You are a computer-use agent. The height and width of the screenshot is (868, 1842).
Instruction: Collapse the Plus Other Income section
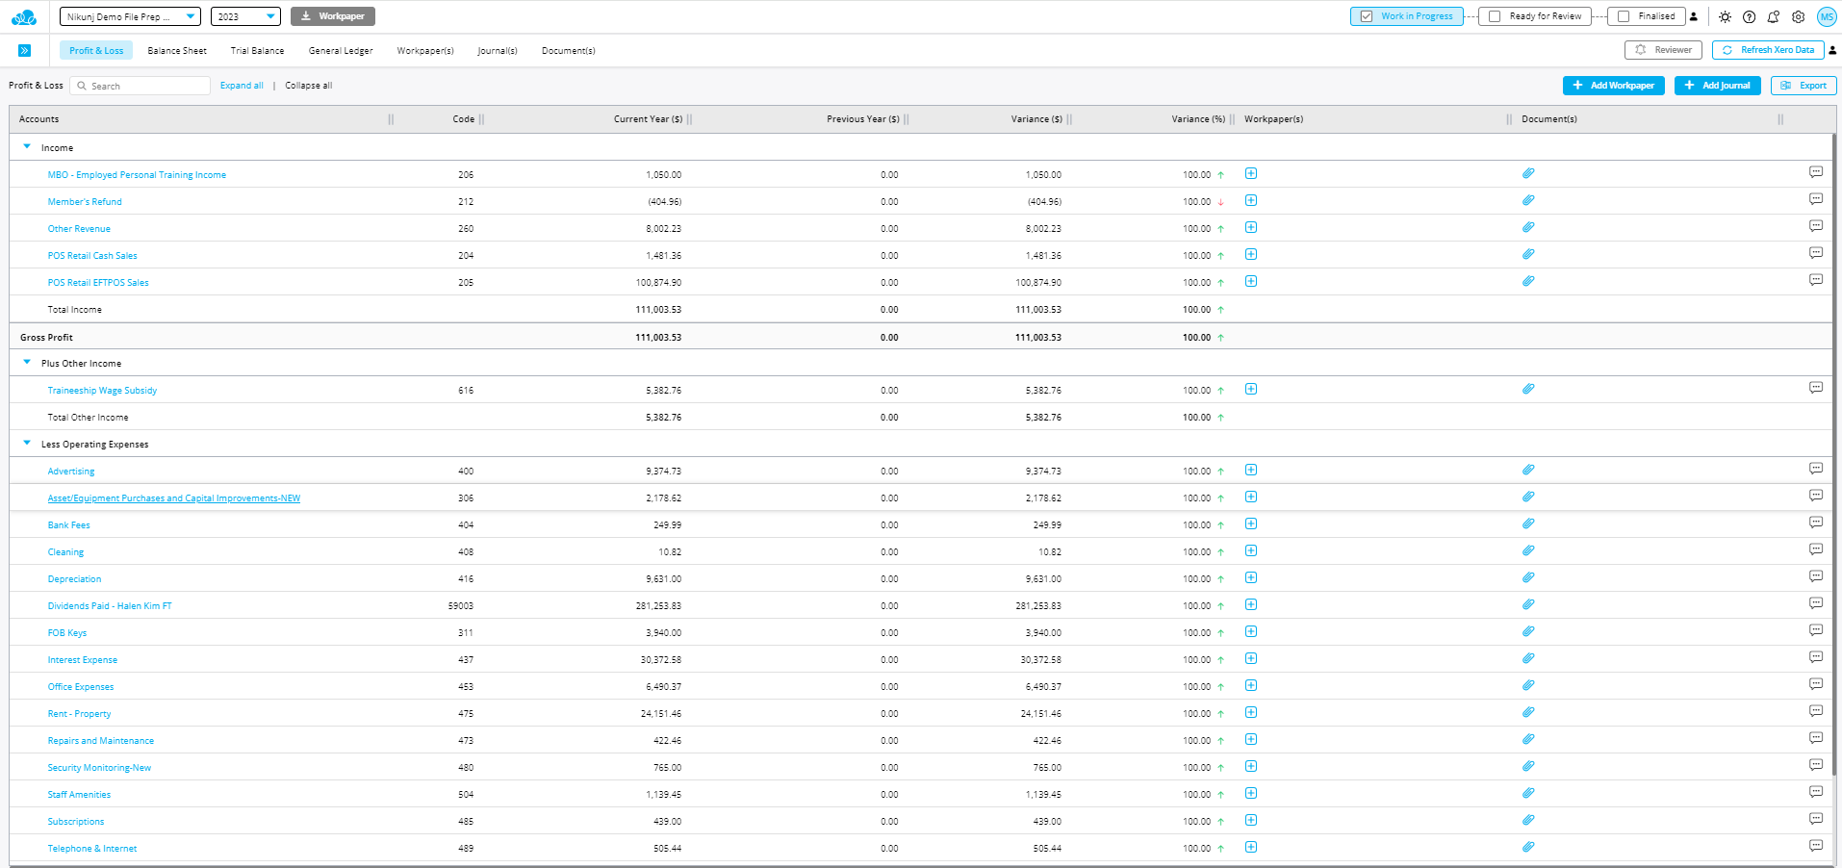click(x=27, y=363)
